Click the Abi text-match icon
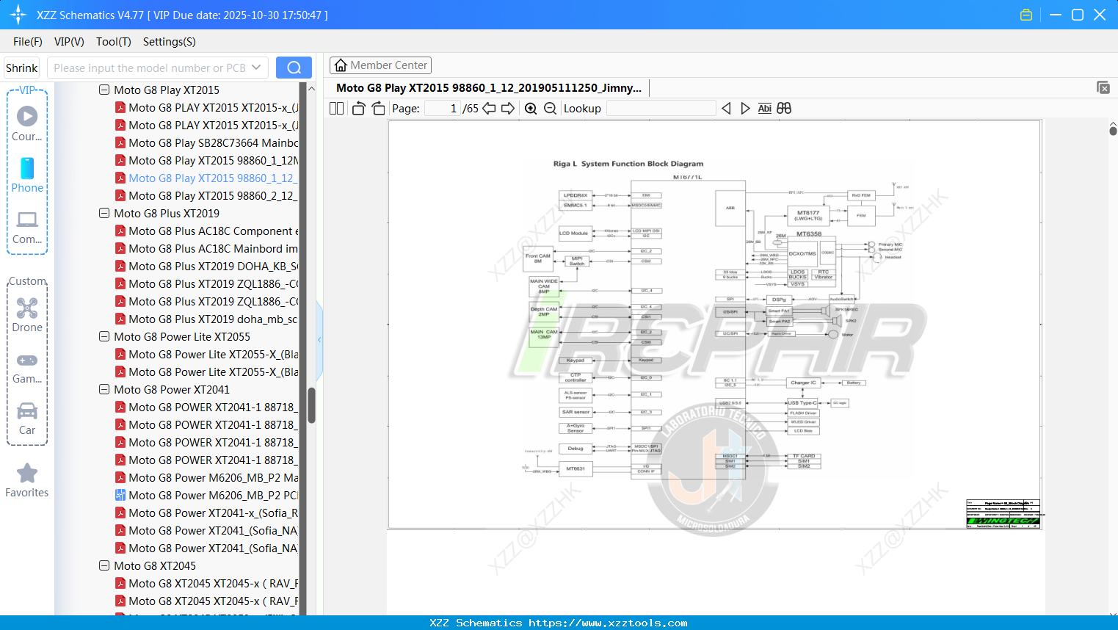 click(764, 109)
